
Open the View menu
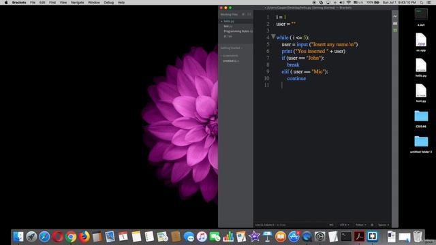click(63, 3)
